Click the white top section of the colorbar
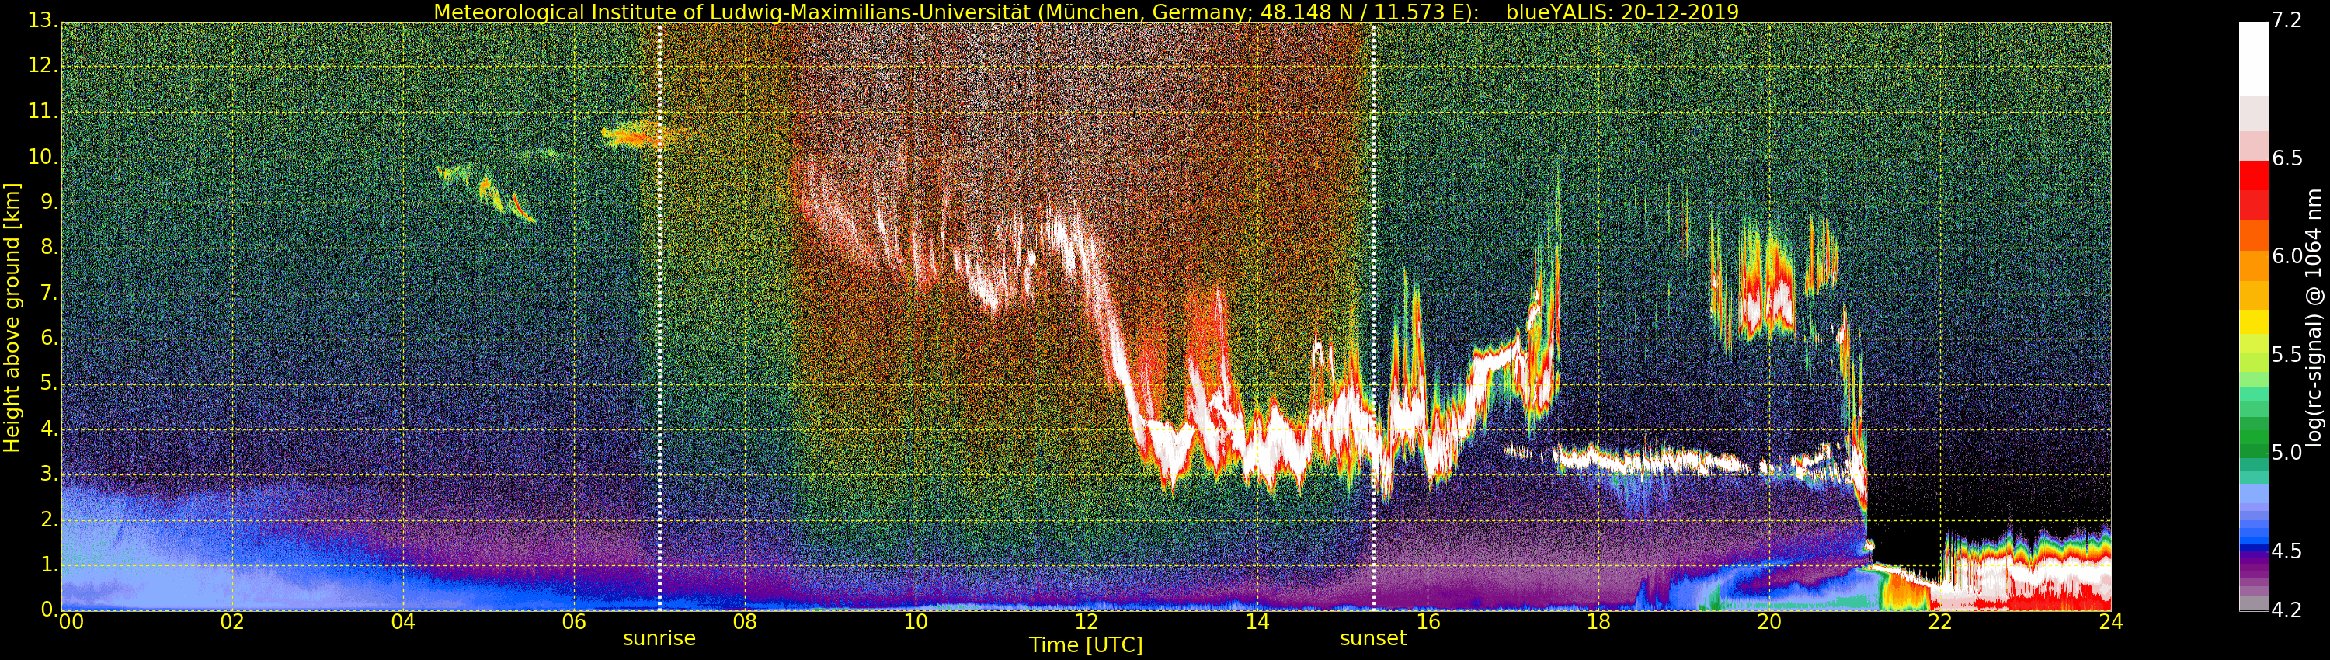This screenshot has width=2330, height=660. pyautogui.click(x=2253, y=59)
